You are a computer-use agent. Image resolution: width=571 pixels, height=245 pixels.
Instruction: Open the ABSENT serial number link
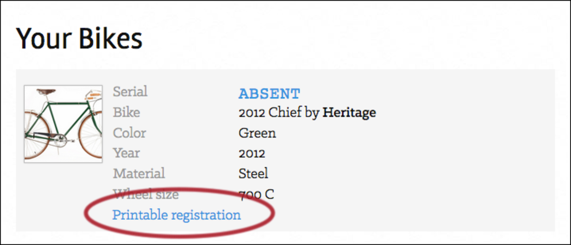click(x=269, y=93)
